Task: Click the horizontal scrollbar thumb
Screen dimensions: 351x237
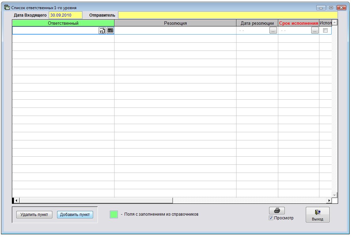Action: 96,200
